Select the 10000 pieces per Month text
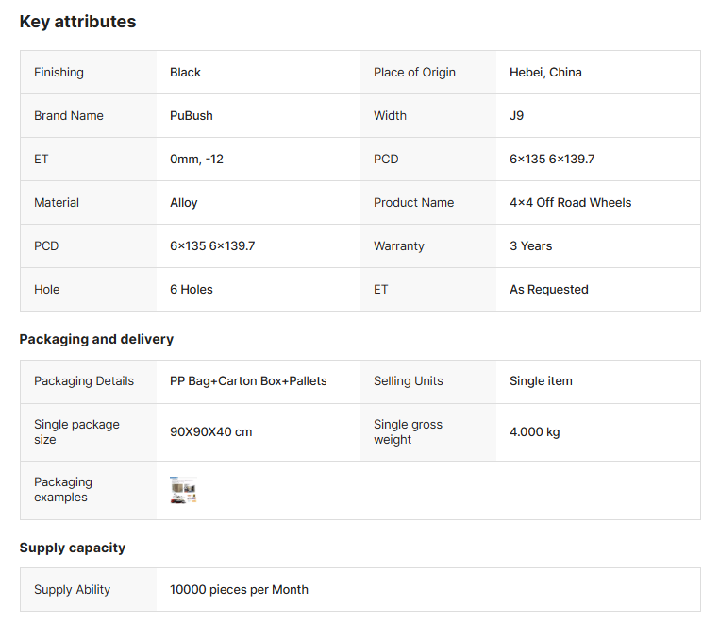Screen dimensions: 719x624 point(239,590)
